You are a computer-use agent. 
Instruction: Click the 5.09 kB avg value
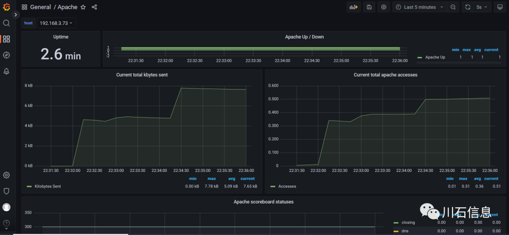tap(231, 186)
